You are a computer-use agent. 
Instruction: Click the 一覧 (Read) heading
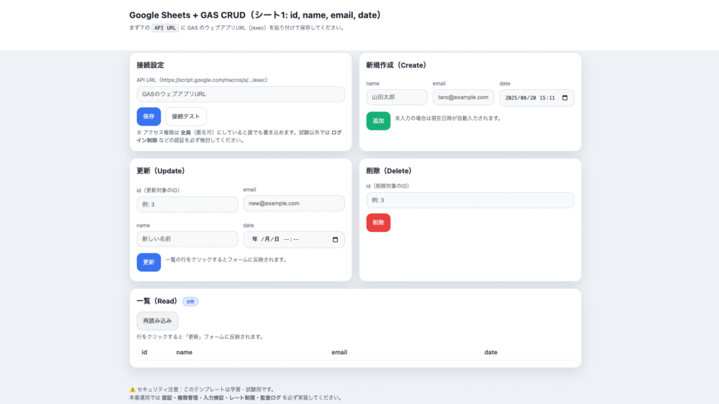(157, 301)
